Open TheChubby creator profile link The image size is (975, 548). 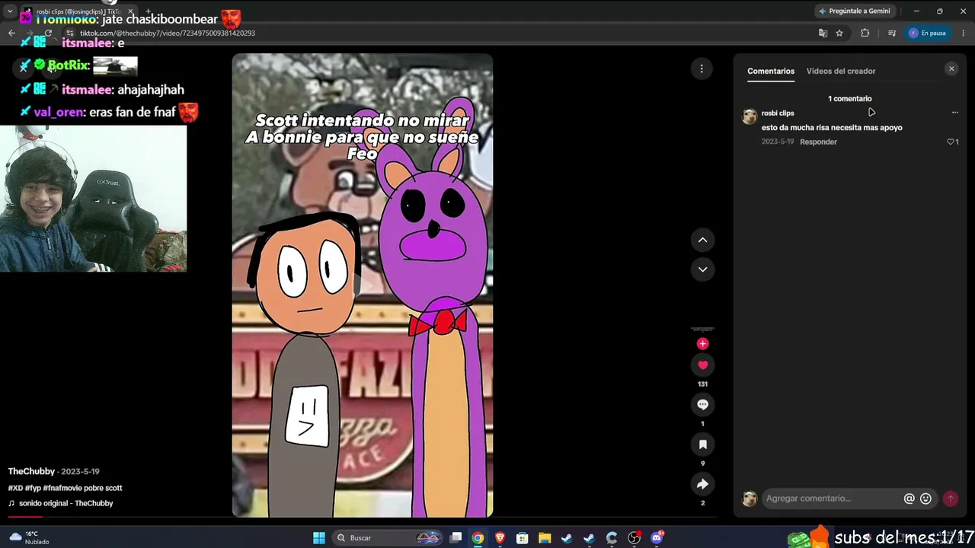(x=31, y=472)
